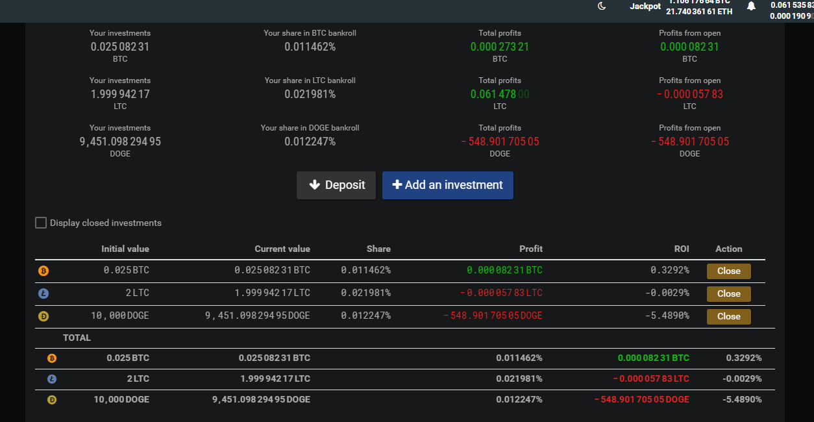Screen dimensions: 814x422
Task: Click ROI column header
Action: [682, 249]
